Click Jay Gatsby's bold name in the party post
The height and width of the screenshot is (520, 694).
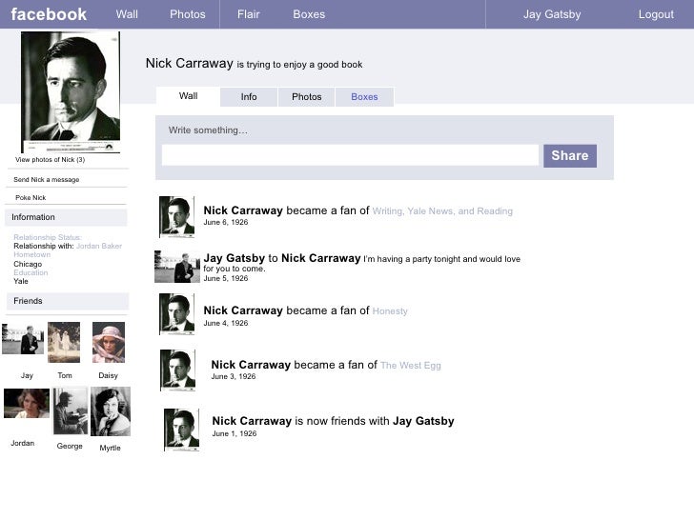[x=235, y=258]
